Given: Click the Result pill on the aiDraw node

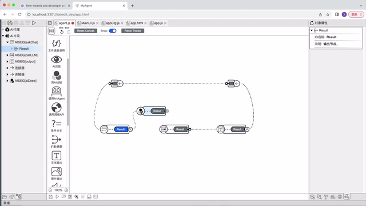Looking at the screenshot, I should (x=157, y=111).
